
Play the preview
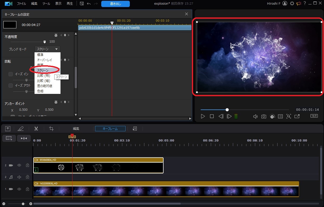[x=203, y=116]
